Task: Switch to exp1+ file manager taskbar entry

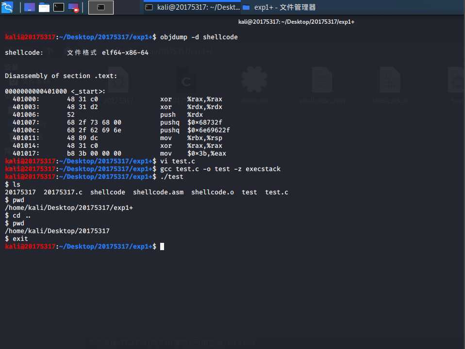Action: coord(279,7)
